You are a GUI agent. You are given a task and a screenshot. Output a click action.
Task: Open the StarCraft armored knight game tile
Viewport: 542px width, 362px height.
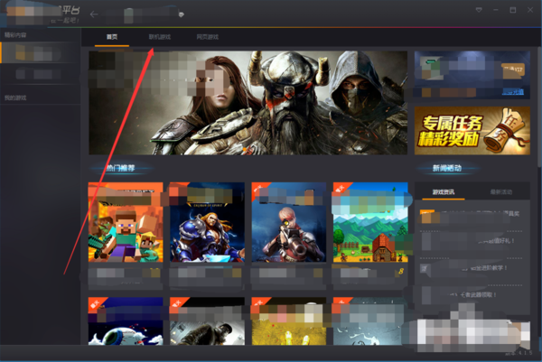[x=207, y=222]
